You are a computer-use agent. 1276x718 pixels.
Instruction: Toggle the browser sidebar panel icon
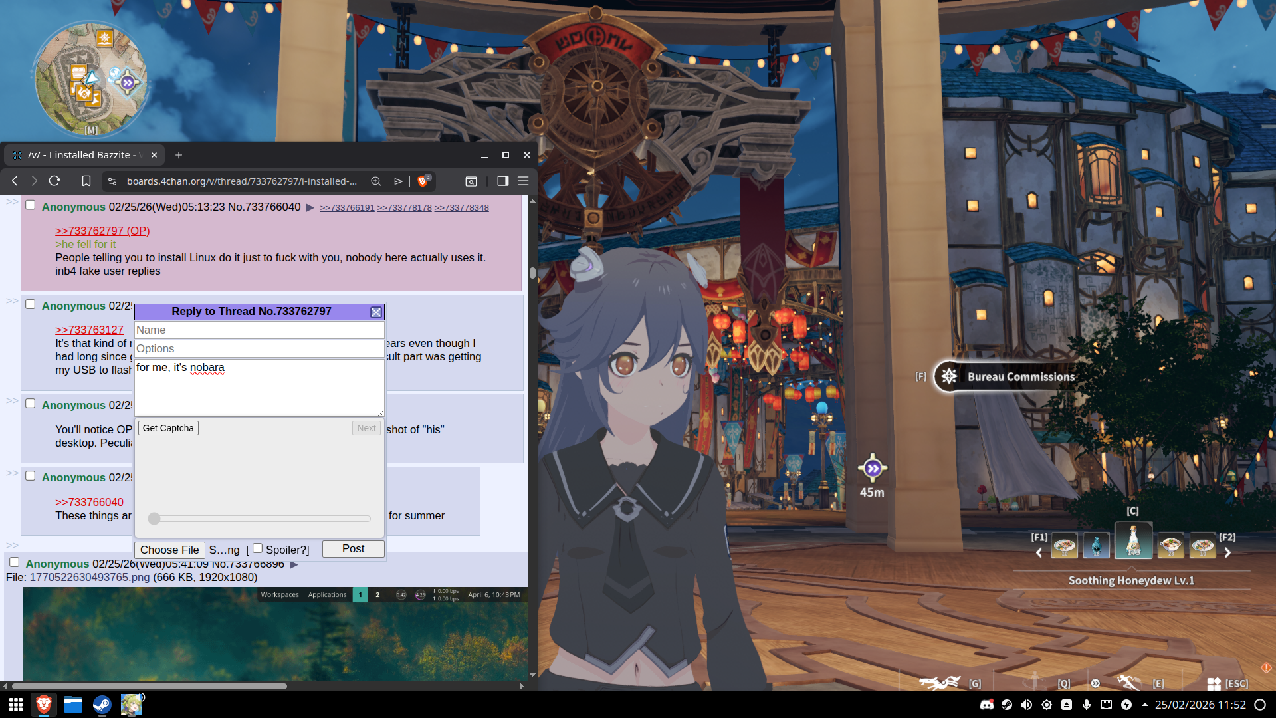tap(502, 181)
